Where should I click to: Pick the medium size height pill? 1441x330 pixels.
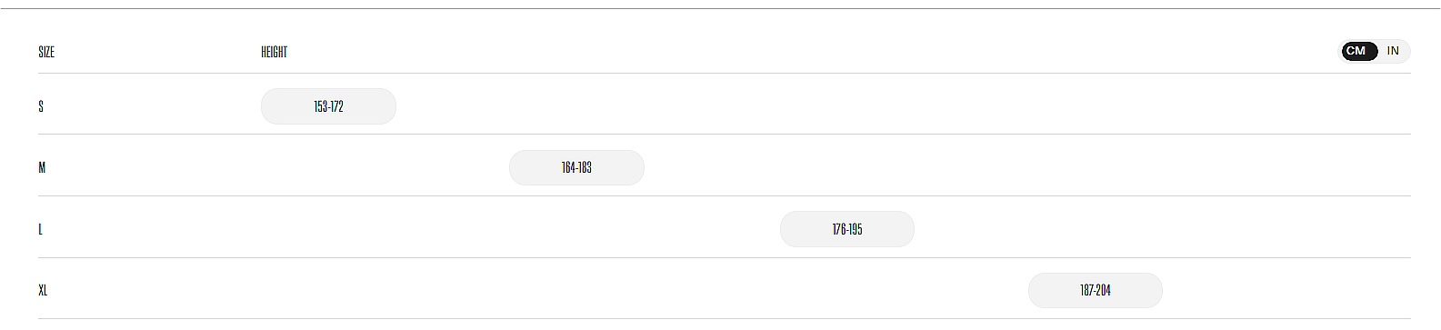point(576,167)
